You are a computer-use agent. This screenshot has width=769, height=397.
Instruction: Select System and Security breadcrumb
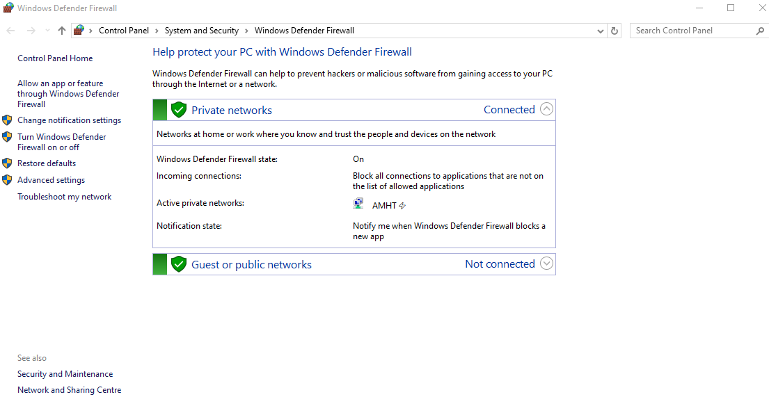[201, 31]
